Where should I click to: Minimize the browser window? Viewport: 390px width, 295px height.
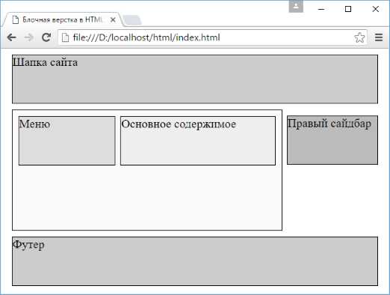click(x=321, y=9)
